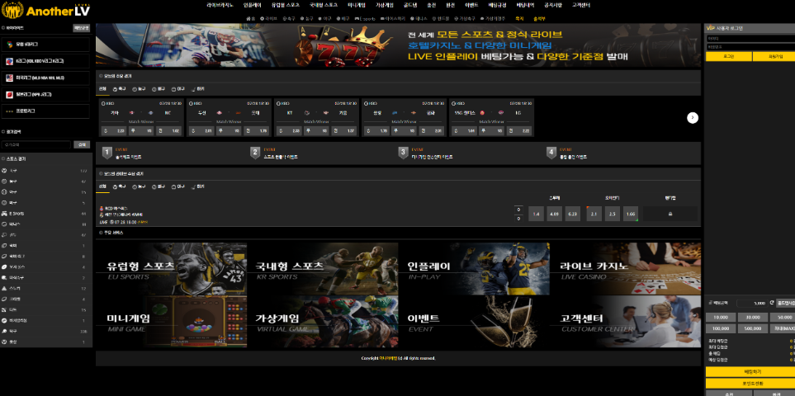Open the first item in top menu
Screen dimensions: 795x396
220,5
